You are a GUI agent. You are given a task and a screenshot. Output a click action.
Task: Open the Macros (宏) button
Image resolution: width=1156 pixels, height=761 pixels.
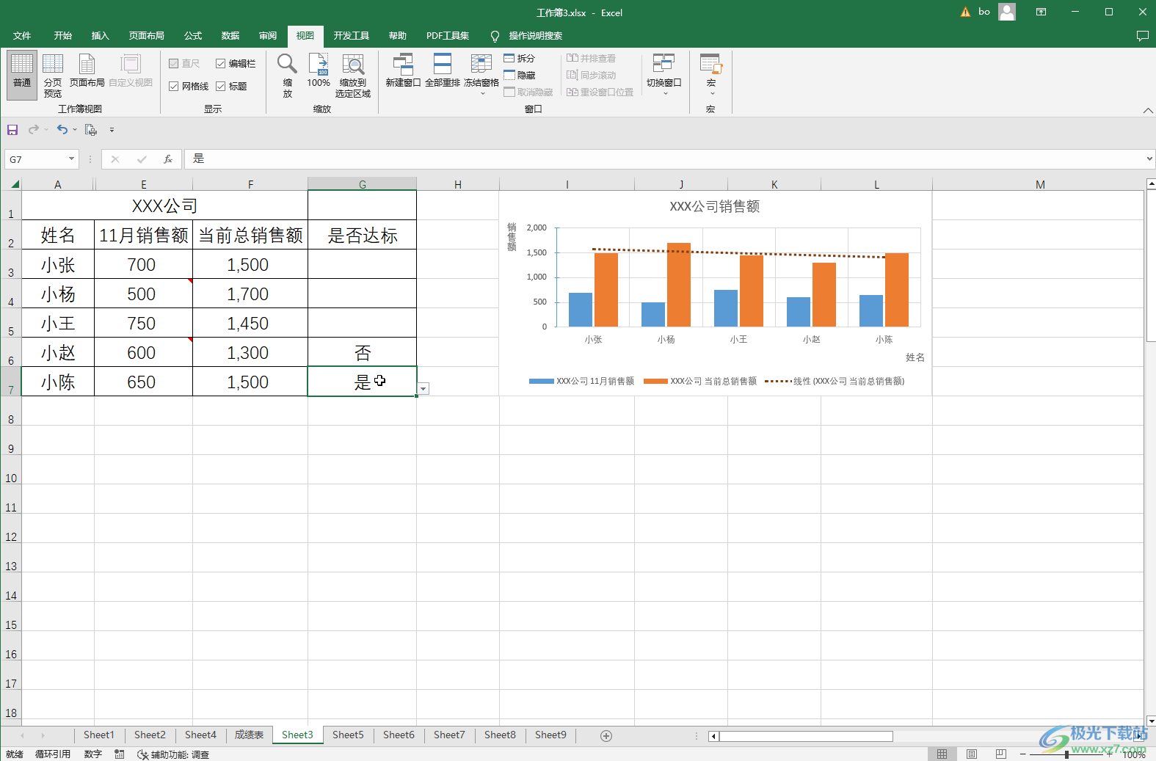pyautogui.click(x=710, y=74)
